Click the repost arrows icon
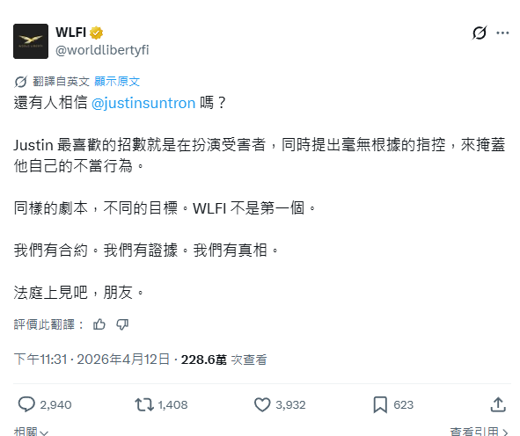Viewport: 520px width, 436px height. click(x=144, y=404)
